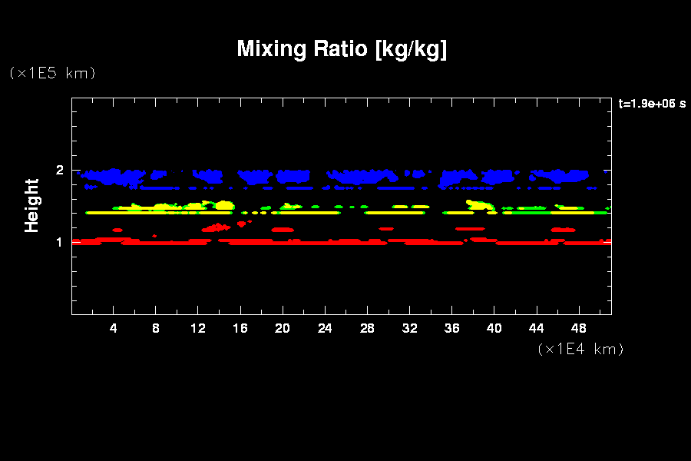Click x-axis tick label 16

coord(240,328)
